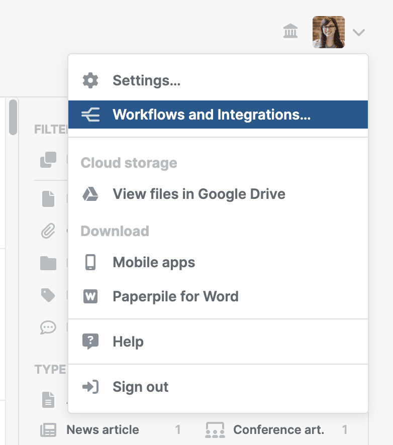Filter by Conference art. type
The height and width of the screenshot is (445, 393).
tap(278, 430)
